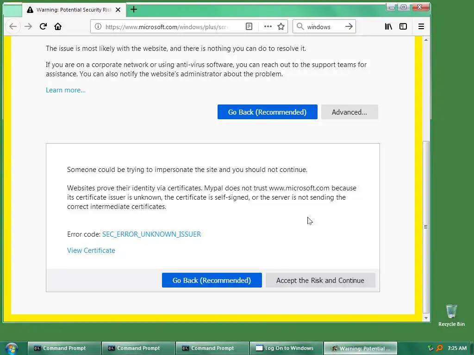Select the Warning: Potential taskbar browser item

[360, 348]
